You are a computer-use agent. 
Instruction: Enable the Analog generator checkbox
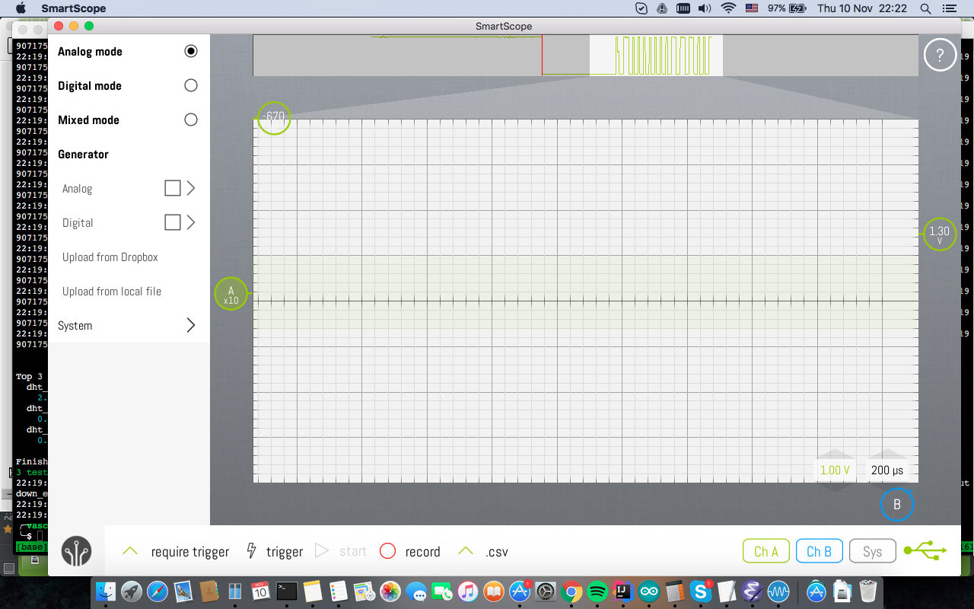click(x=173, y=188)
